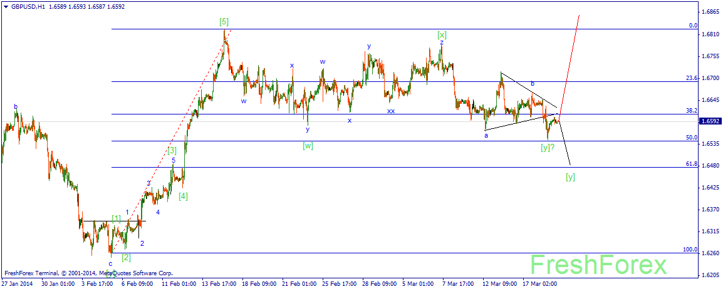Select the green [x] wave label

tap(442, 34)
